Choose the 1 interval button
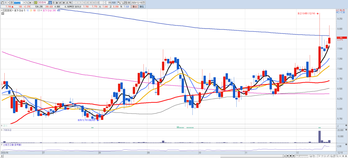 point(74,3)
